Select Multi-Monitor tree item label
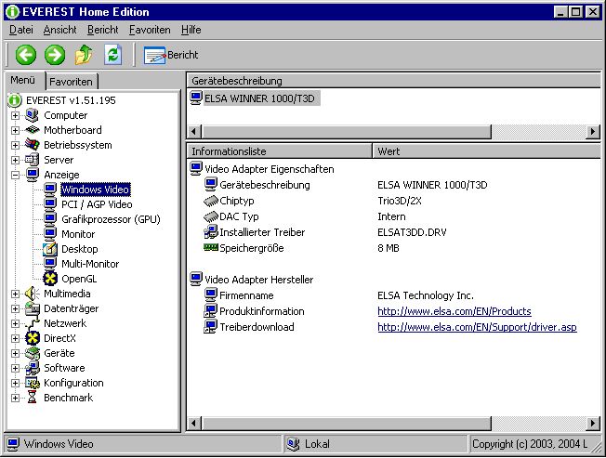606x458 pixels. (x=90, y=264)
